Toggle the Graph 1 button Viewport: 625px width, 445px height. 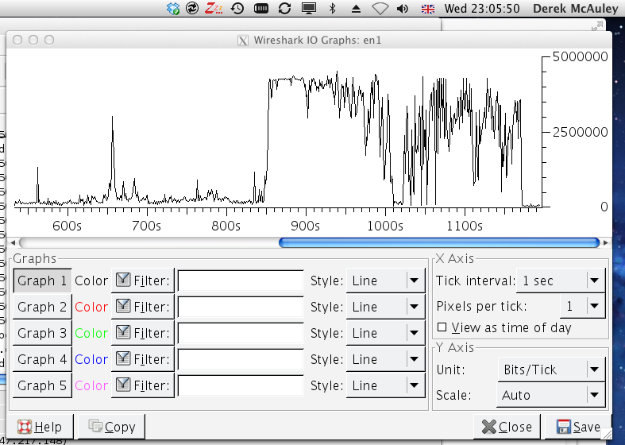[42, 281]
